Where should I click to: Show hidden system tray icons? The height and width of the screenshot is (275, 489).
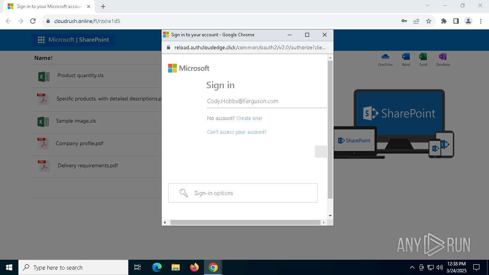(x=412, y=267)
